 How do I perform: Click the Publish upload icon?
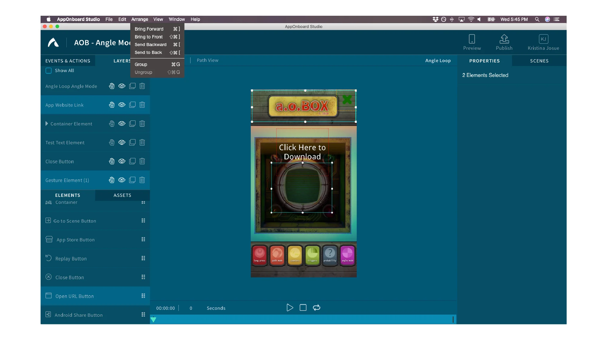504,39
